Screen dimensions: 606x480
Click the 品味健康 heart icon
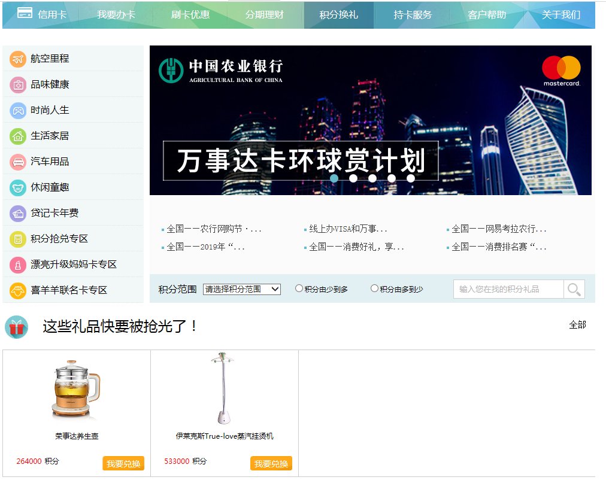pyautogui.click(x=16, y=84)
